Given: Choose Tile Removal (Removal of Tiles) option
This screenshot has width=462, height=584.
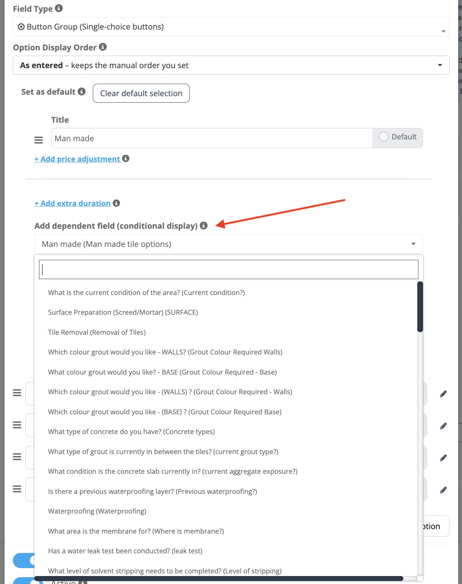Looking at the screenshot, I should (x=97, y=332).
